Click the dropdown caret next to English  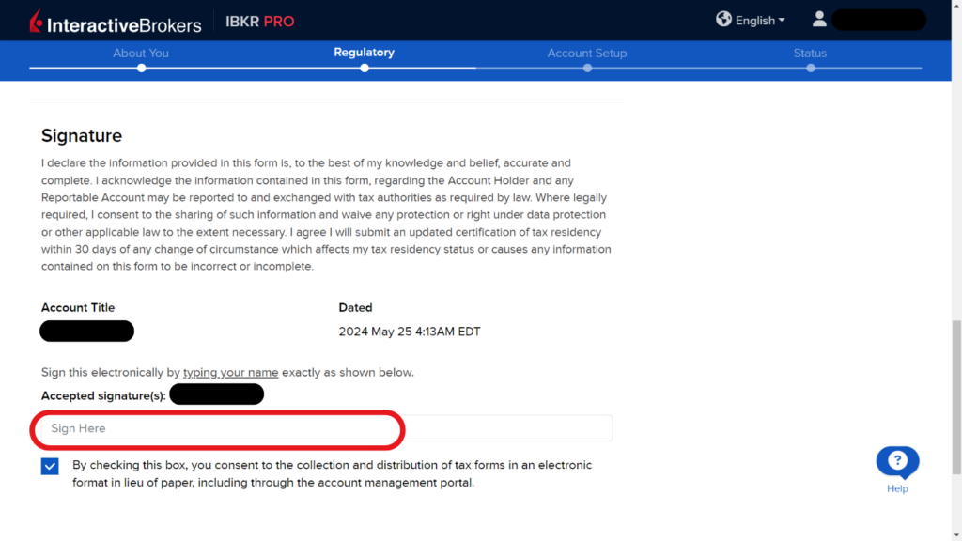[x=782, y=21]
